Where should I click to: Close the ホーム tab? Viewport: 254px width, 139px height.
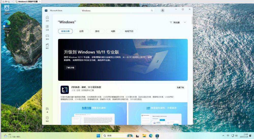[12, 2]
